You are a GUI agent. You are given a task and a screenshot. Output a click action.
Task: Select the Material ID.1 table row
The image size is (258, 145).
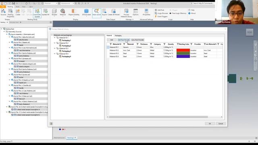[164, 47]
